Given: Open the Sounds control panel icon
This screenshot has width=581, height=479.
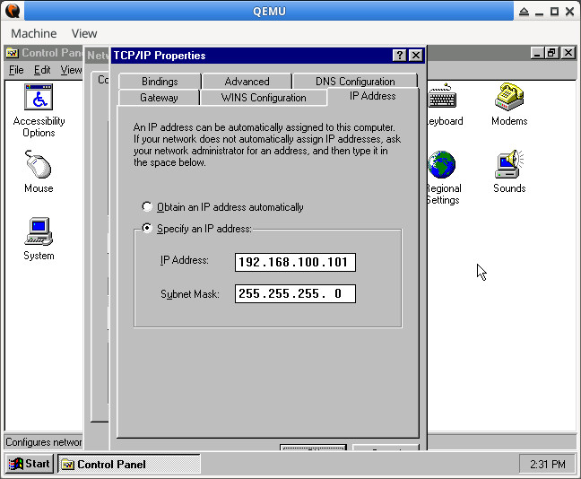Looking at the screenshot, I should [508, 166].
